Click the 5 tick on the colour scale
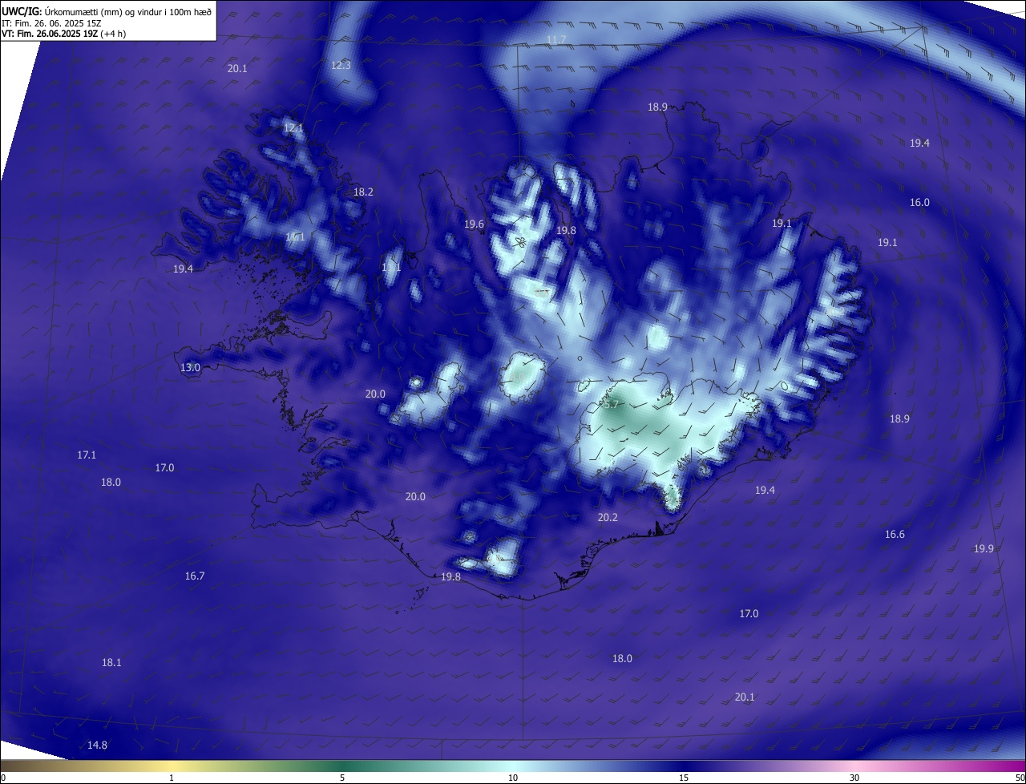 click(342, 778)
